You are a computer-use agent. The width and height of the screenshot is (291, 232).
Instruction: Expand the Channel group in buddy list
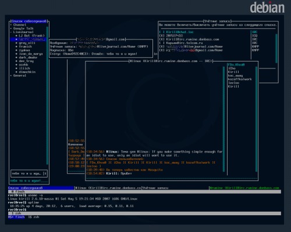pyautogui.click(x=11, y=25)
